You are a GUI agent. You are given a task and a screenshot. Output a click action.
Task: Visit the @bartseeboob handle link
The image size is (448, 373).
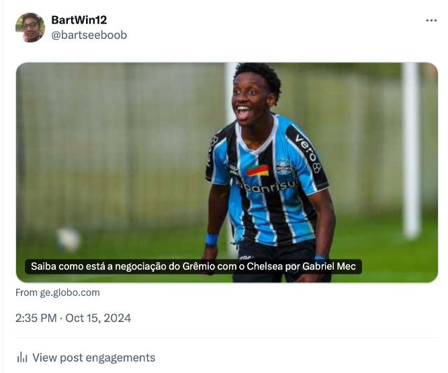[x=89, y=35]
